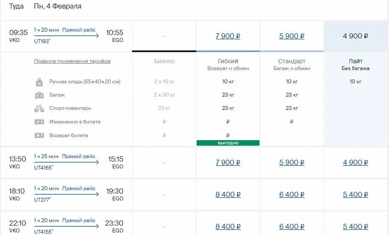Pick the 6 400 ₽ fare for flight UT4155
The width and height of the screenshot is (389, 235).
click(x=292, y=226)
